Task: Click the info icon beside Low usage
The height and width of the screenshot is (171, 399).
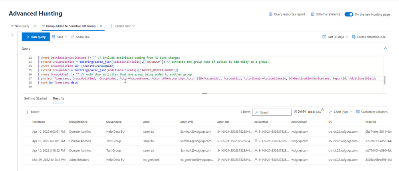Action: click(322, 110)
